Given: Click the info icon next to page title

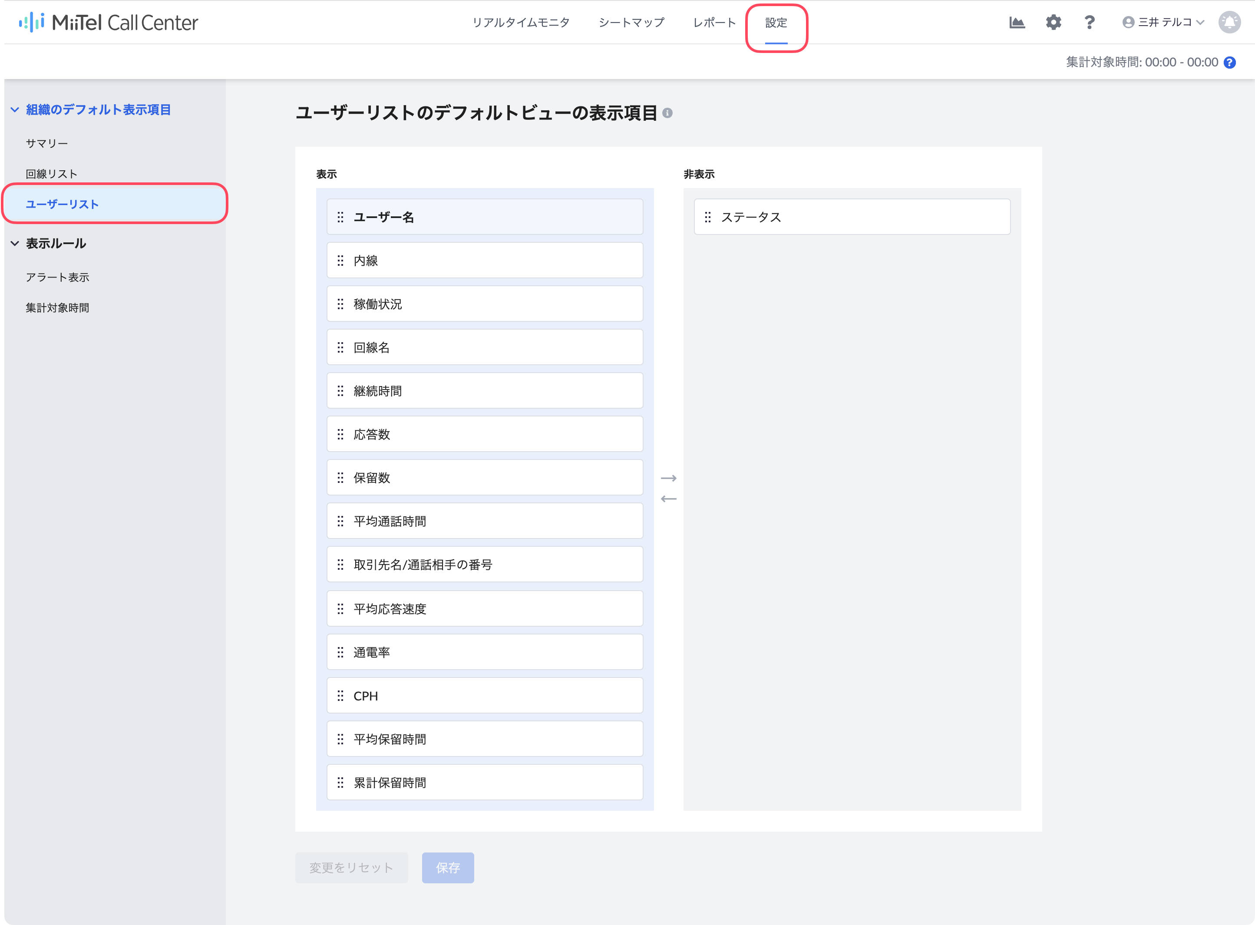Looking at the screenshot, I should tap(667, 113).
